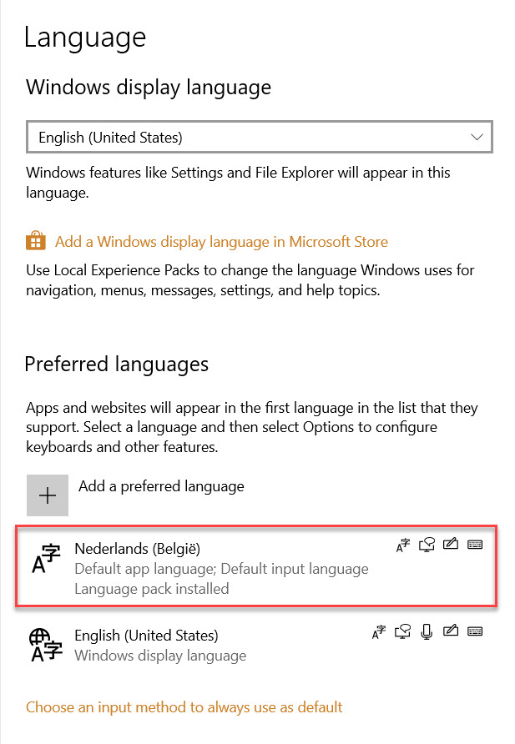Open the Windows display language dropdown
This screenshot has height=744, width=515.
(259, 137)
